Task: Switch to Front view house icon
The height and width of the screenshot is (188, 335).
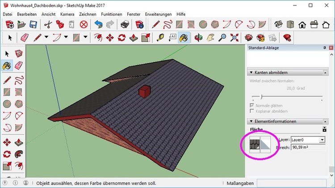Action: [302, 25]
